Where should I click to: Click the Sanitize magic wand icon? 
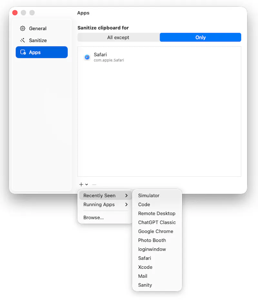(23, 40)
